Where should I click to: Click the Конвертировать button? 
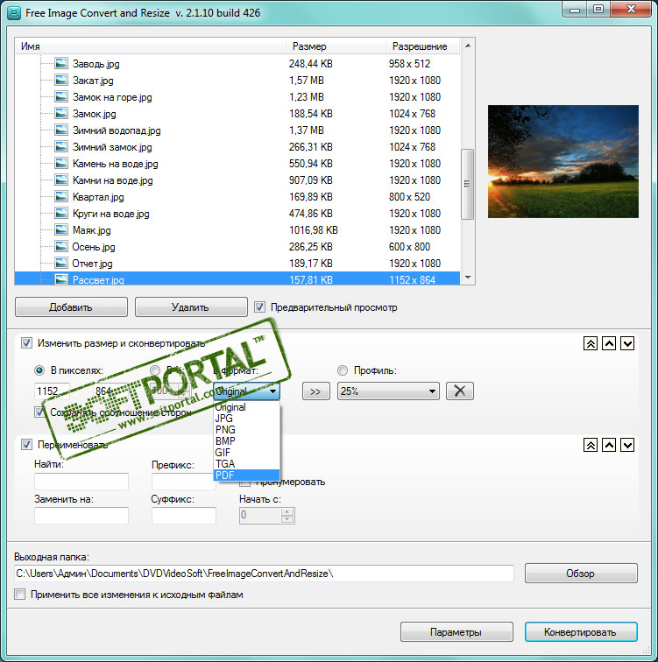pyautogui.click(x=581, y=632)
